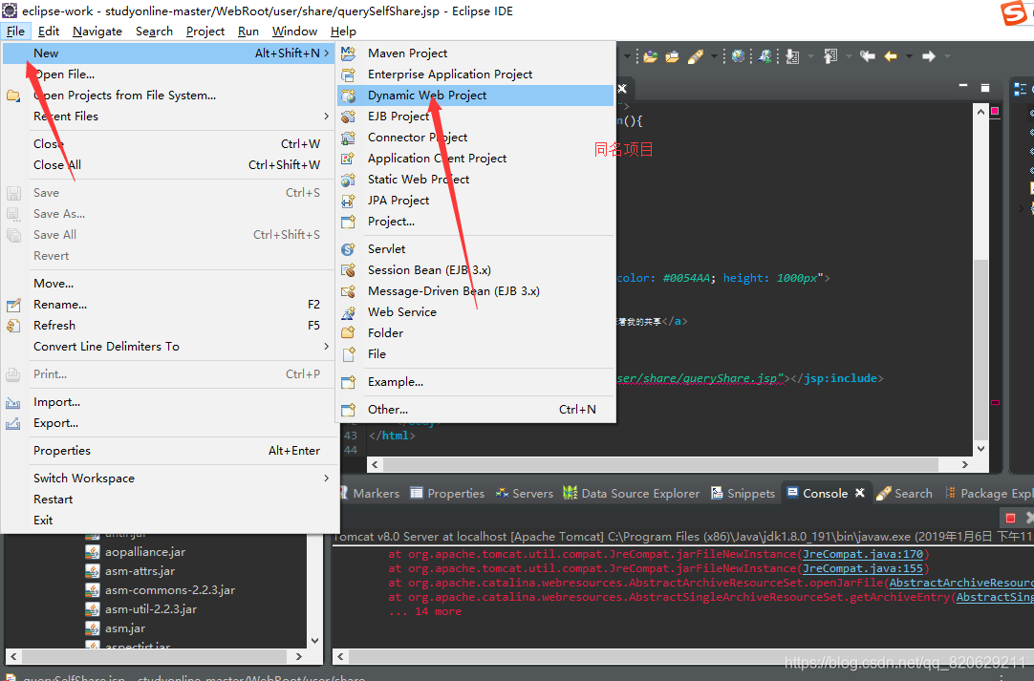Click Open Projects from File System...
The width and height of the screenshot is (1034, 681).
[x=171, y=95]
